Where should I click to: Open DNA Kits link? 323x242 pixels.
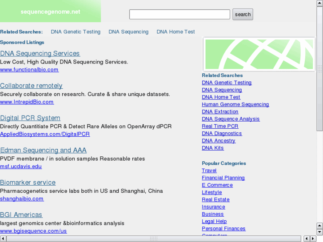point(213,148)
